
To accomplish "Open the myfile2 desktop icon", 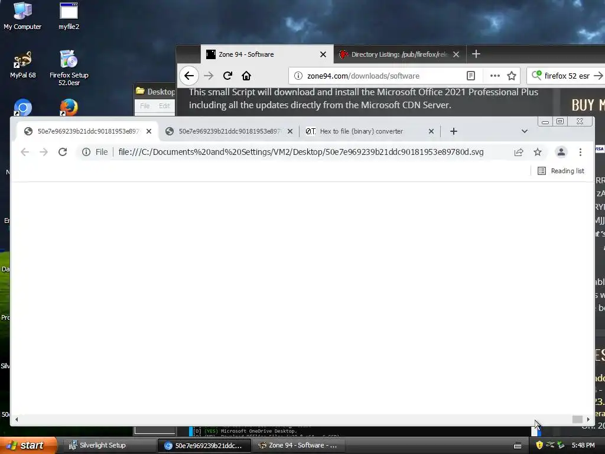I will [69, 16].
